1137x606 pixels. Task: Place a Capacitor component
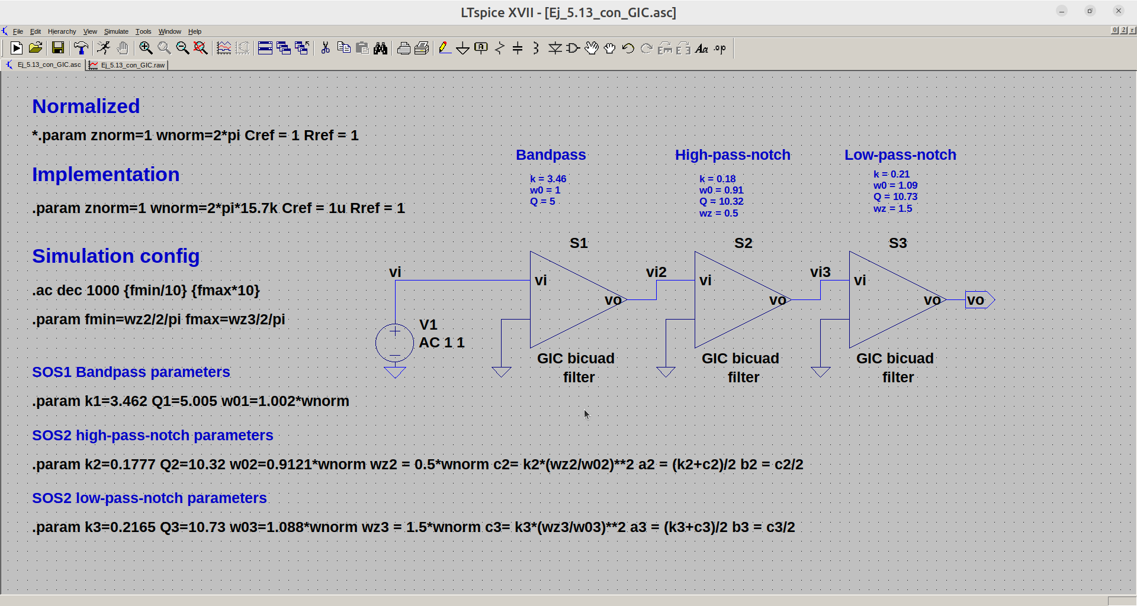pyautogui.click(x=518, y=49)
